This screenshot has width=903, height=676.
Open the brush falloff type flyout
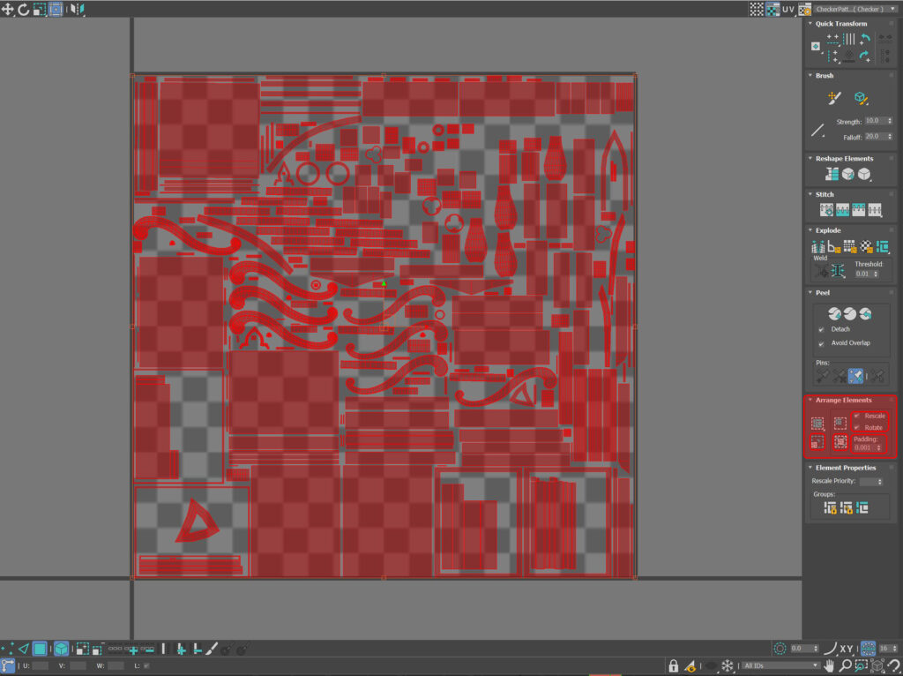817,131
